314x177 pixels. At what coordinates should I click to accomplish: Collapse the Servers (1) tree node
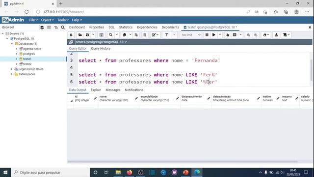pyautogui.click(x=3, y=33)
